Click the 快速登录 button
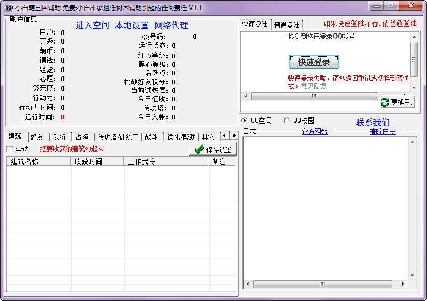This screenshot has height=301, width=427. click(314, 62)
